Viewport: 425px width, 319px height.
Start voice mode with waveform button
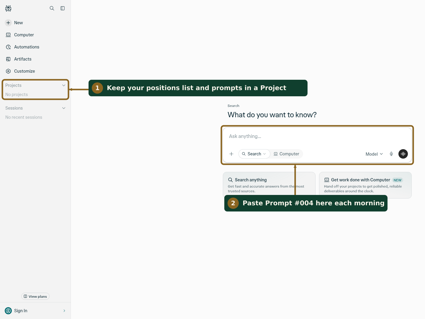(403, 154)
